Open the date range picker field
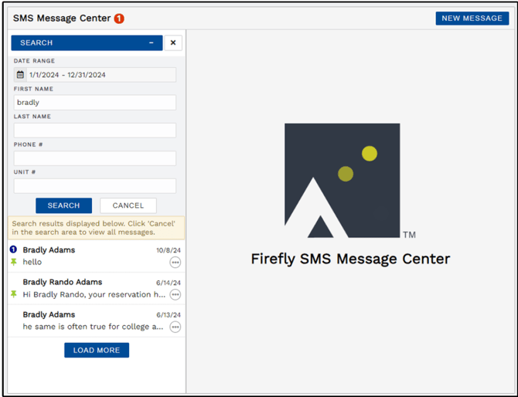Image resolution: width=518 pixels, height=397 pixels. [101, 75]
